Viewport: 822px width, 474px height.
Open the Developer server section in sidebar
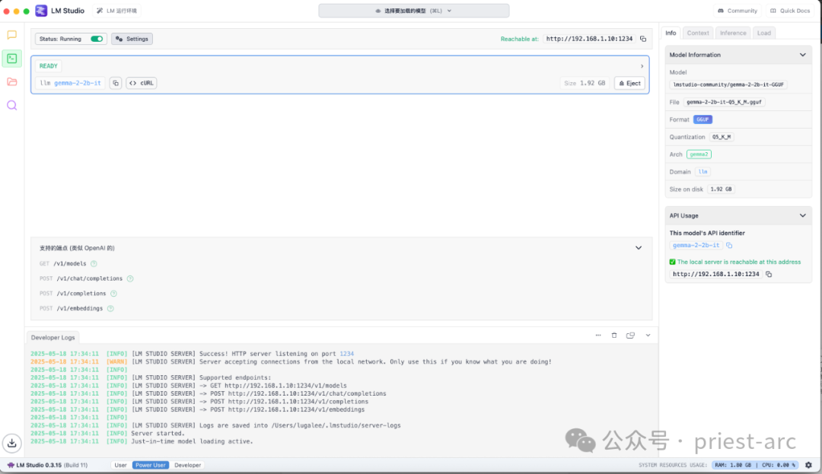click(x=11, y=58)
